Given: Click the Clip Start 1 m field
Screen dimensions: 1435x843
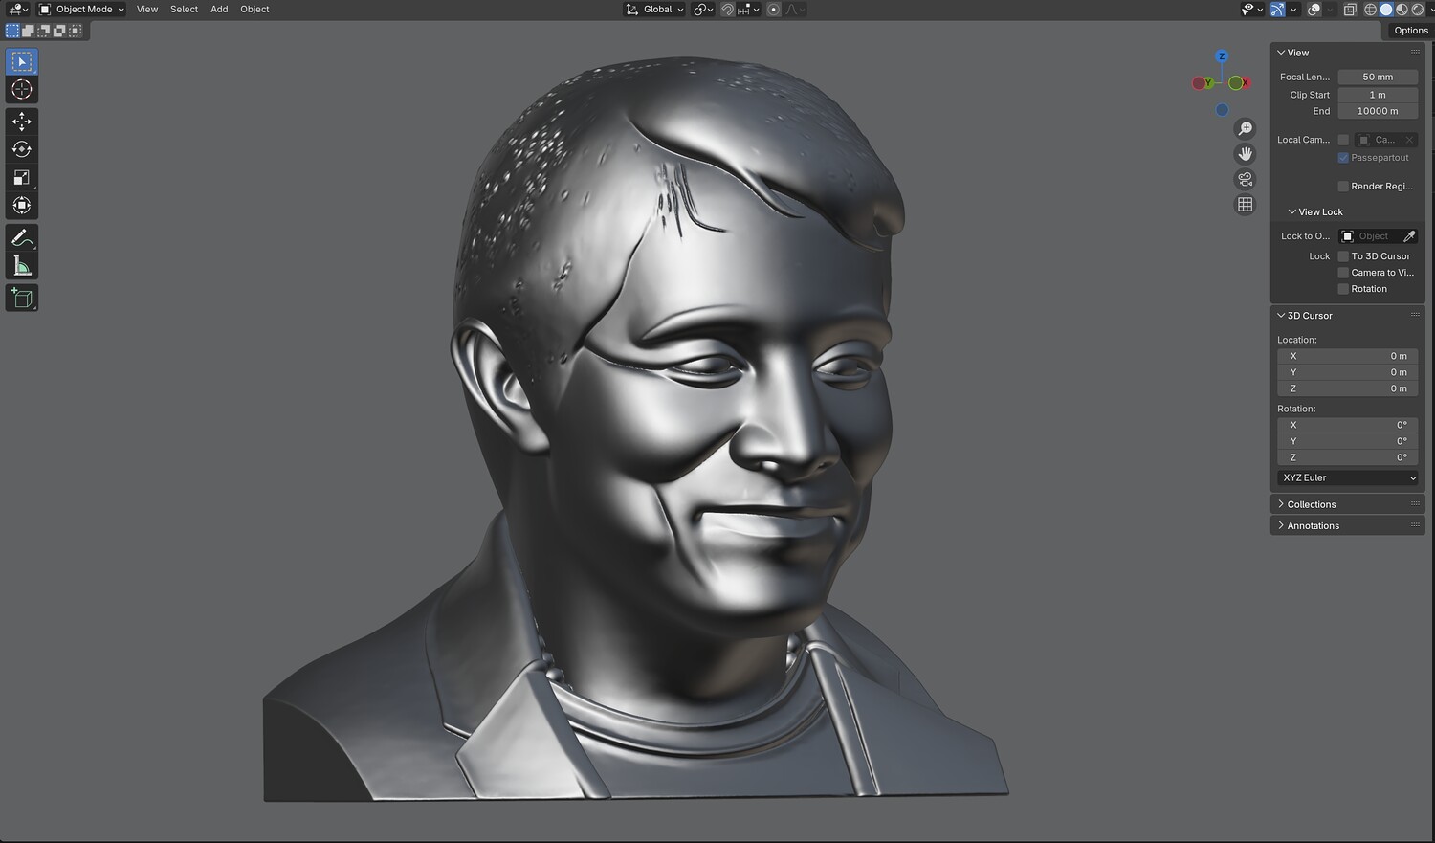Looking at the screenshot, I should pos(1378,95).
